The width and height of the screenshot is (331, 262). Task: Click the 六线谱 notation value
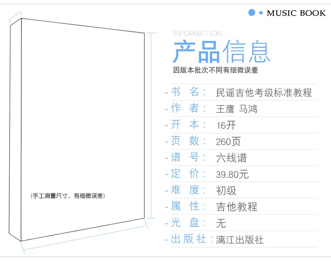[x=231, y=158]
